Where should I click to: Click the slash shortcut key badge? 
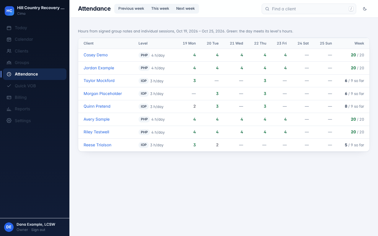tap(351, 9)
